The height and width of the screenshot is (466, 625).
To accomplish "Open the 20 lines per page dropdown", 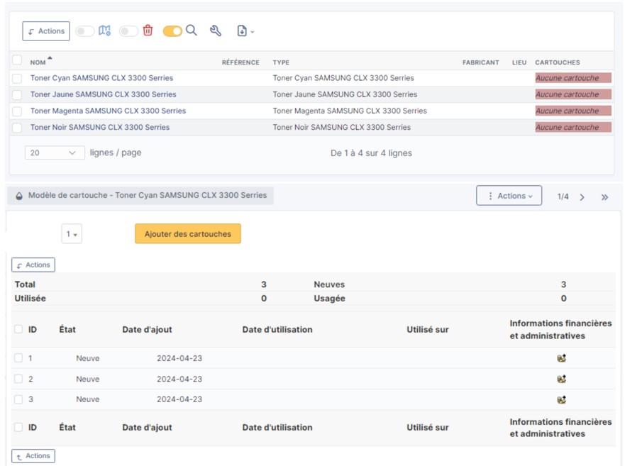I will tap(55, 152).
